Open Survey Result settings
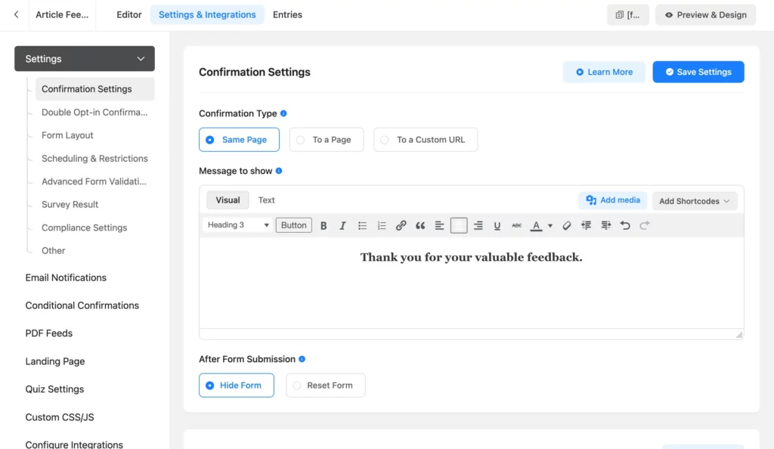 point(70,204)
